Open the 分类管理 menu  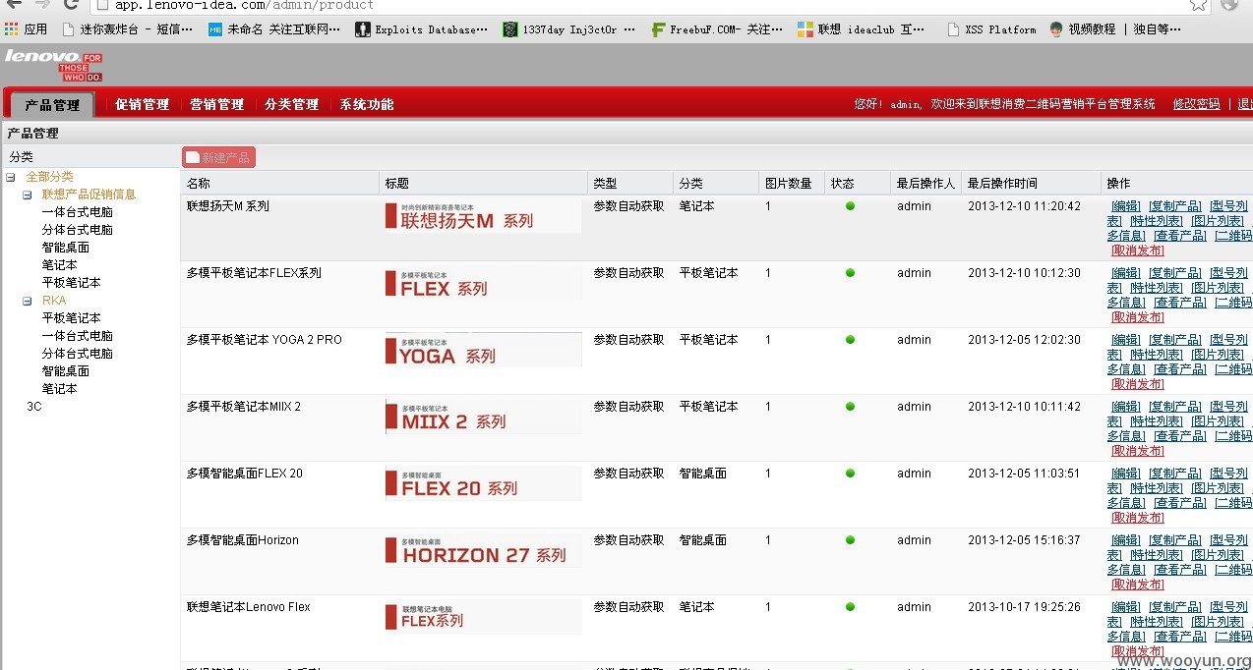[291, 104]
